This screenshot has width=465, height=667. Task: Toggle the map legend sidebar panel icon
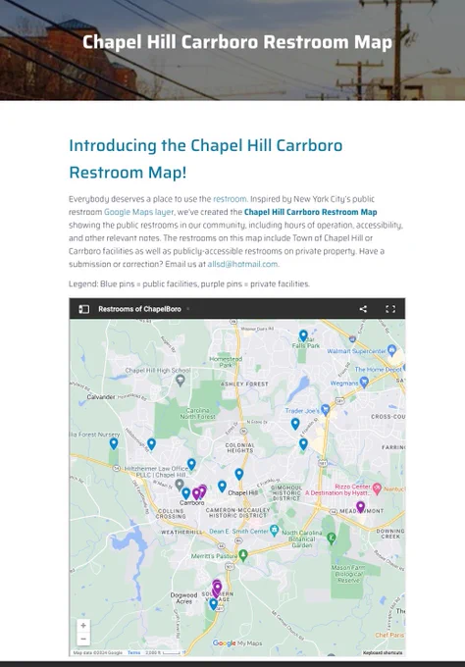pyautogui.click(x=83, y=309)
